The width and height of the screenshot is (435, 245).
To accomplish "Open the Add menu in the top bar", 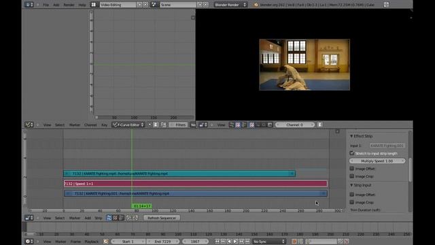I will pos(56,5).
